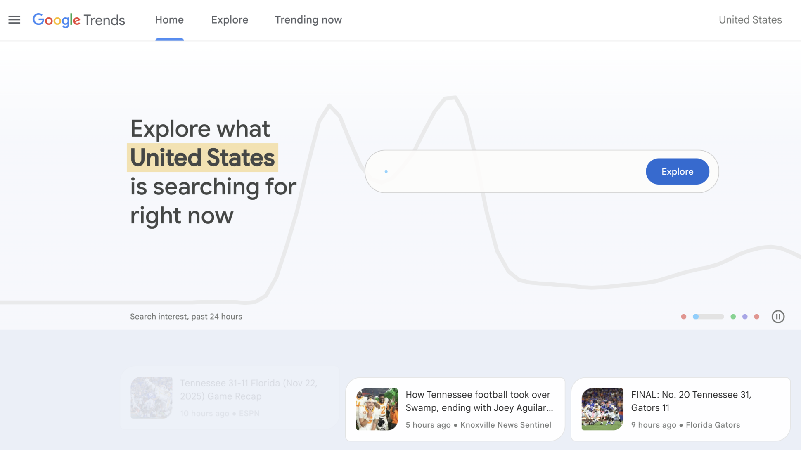
Task: Open the hamburger navigation menu
Action: [14, 20]
